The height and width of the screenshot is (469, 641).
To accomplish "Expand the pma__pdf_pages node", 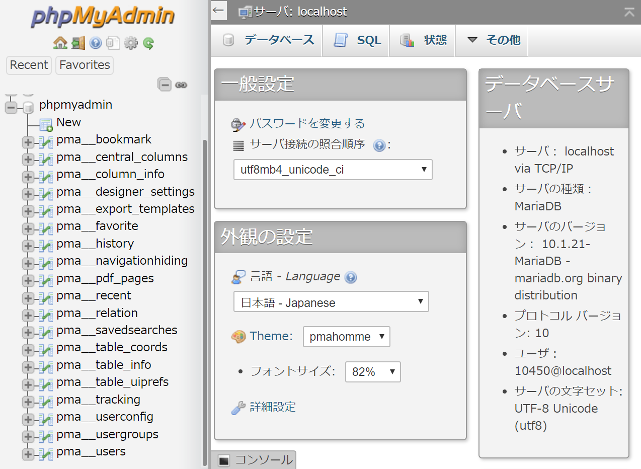I will [28, 281].
